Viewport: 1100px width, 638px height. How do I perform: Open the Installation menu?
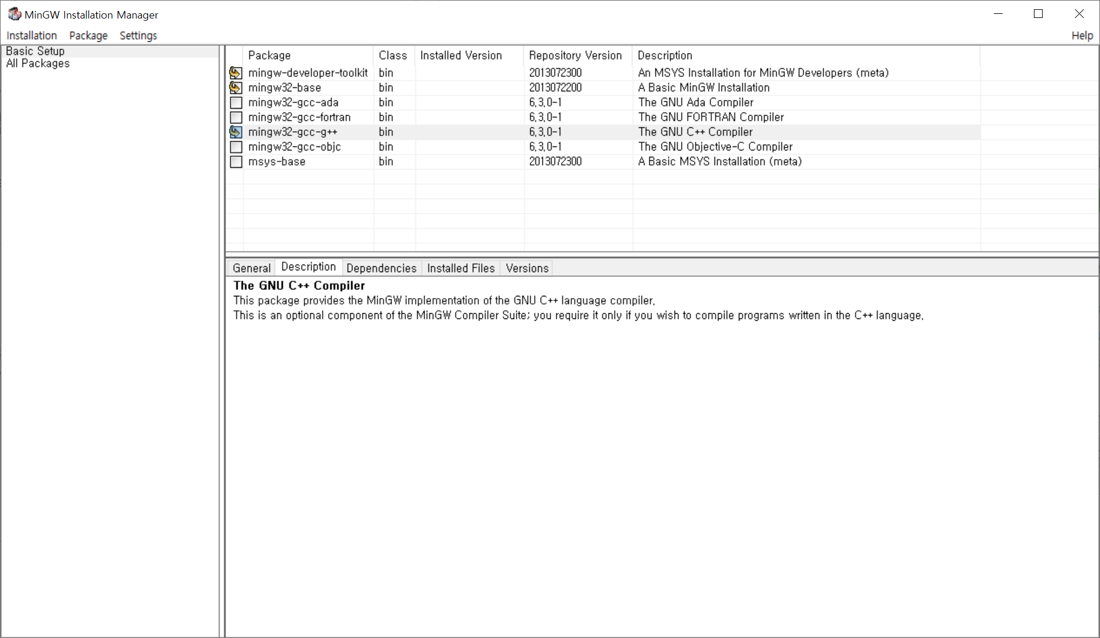[32, 35]
